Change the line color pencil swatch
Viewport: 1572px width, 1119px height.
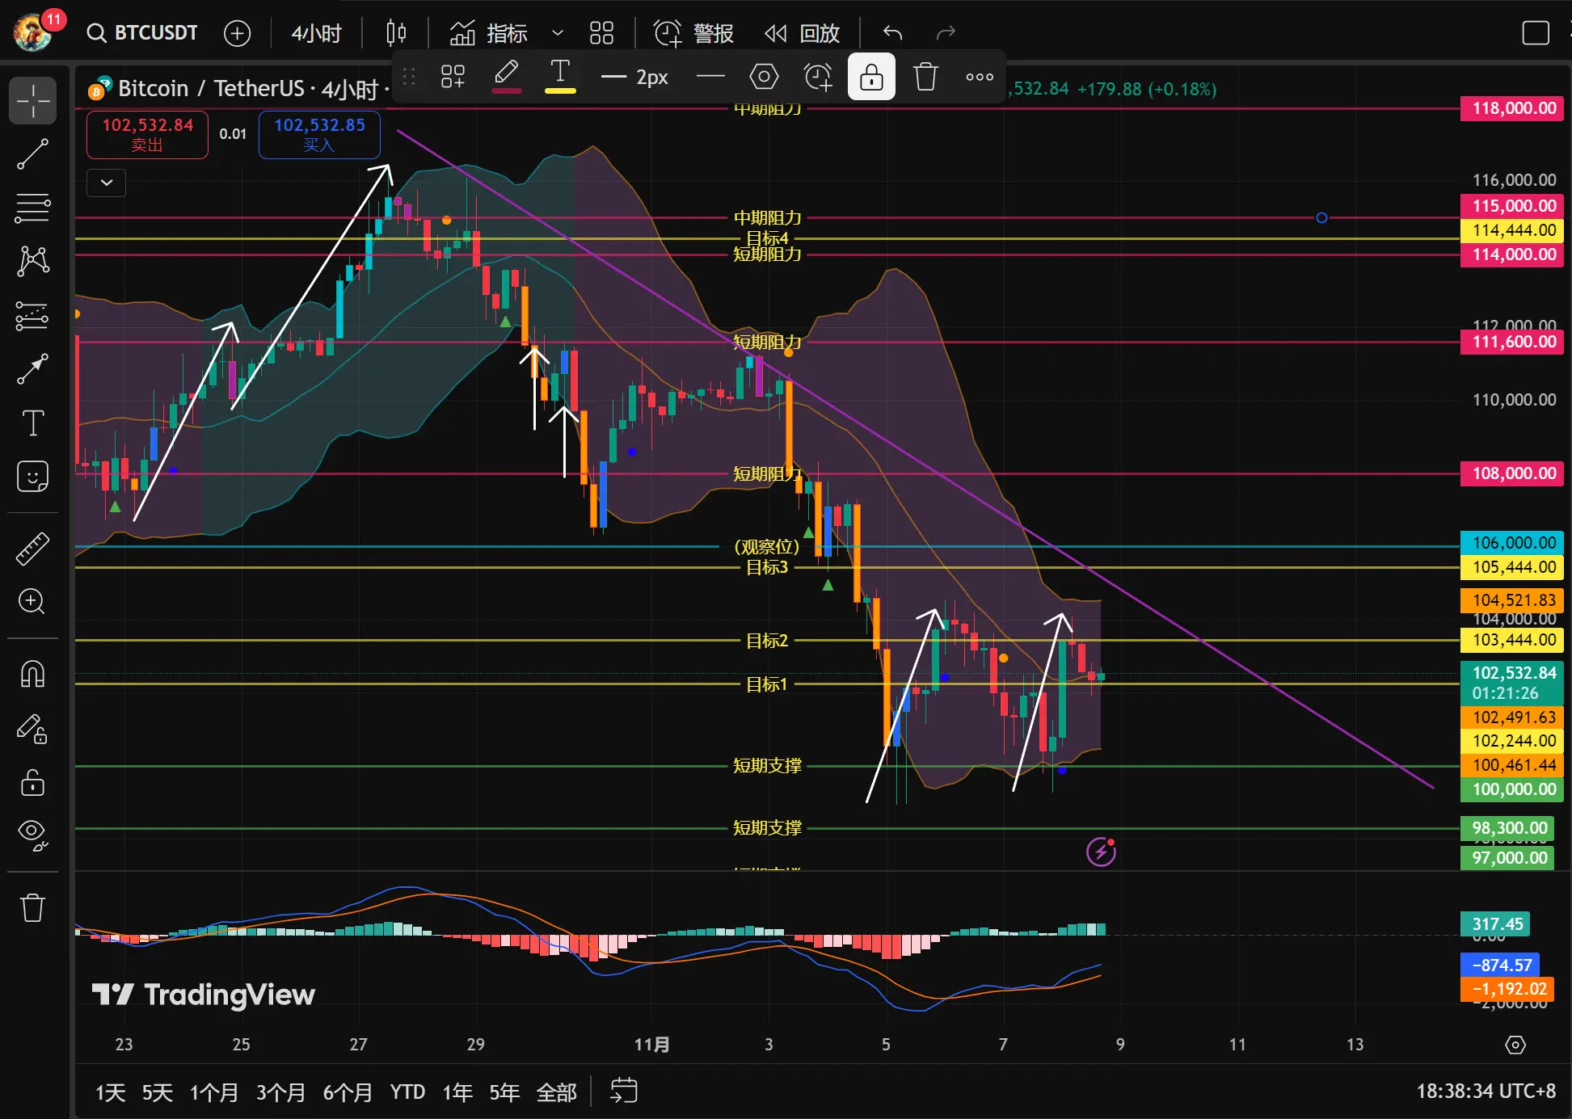[506, 77]
